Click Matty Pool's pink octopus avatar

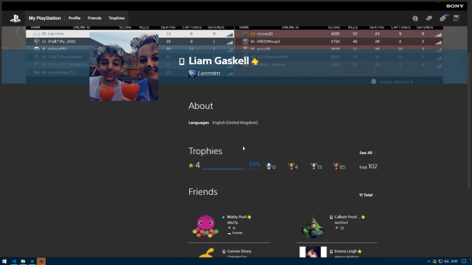click(x=206, y=226)
